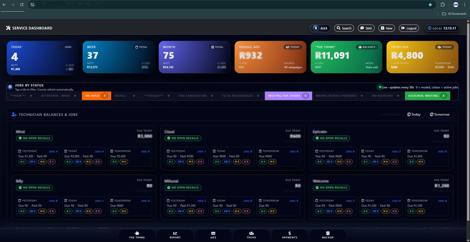The width and height of the screenshot is (470, 242).
Task: Filter jobs by Waiting For Spares status
Action: 288,96
